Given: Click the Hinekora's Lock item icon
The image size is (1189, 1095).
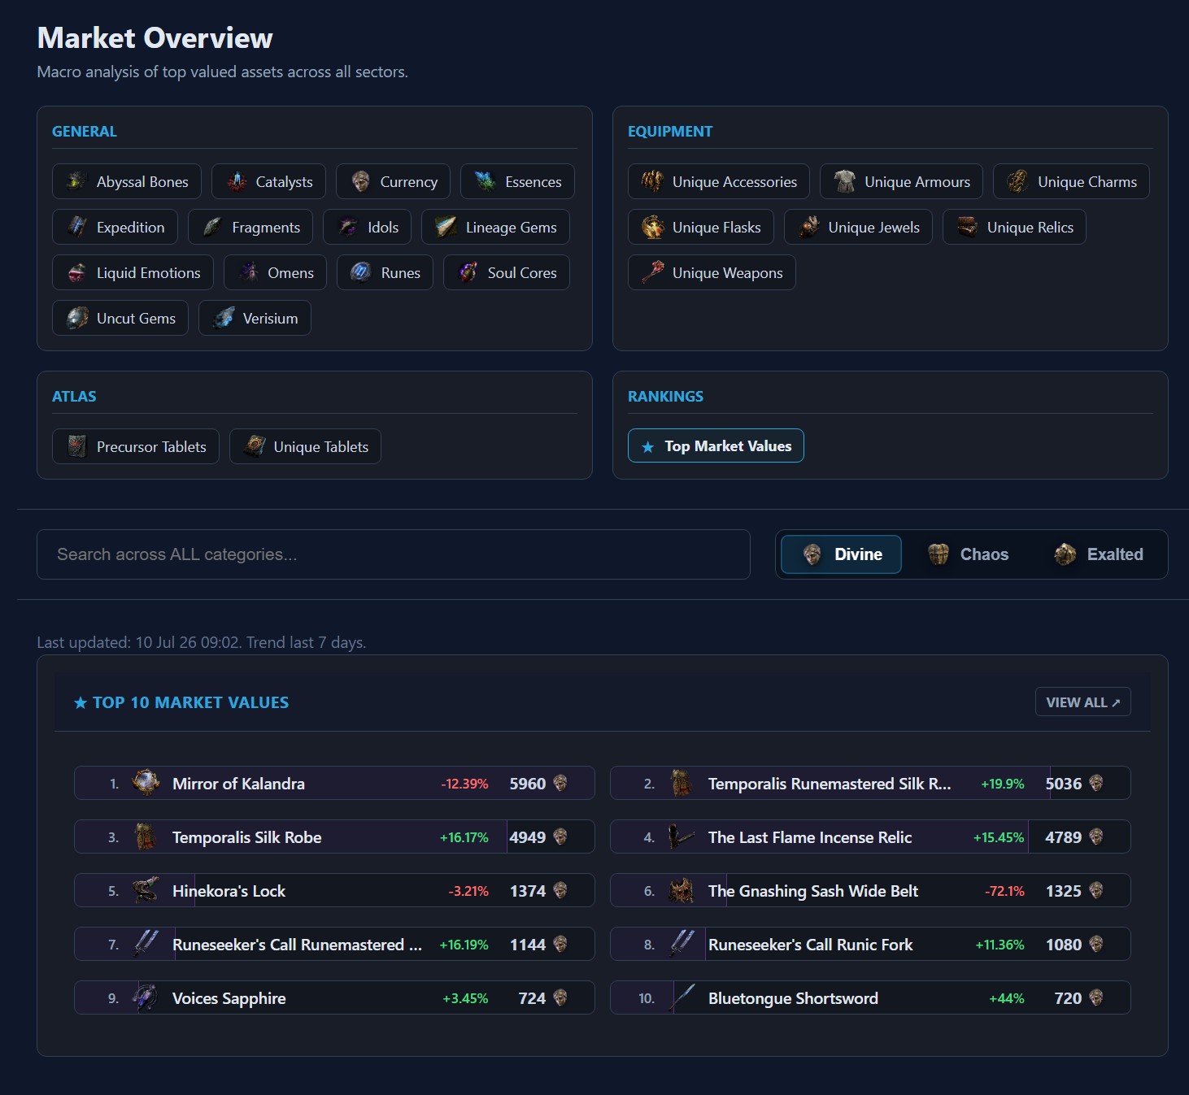Looking at the screenshot, I should pos(146,890).
